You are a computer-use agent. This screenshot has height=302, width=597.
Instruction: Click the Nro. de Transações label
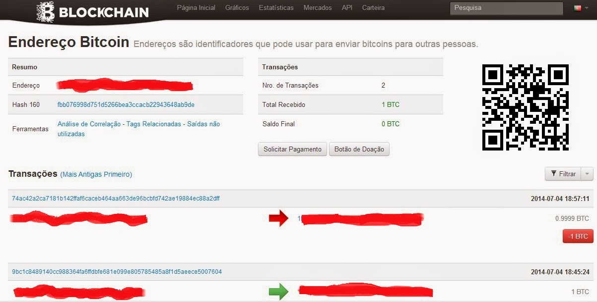click(290, 86)
